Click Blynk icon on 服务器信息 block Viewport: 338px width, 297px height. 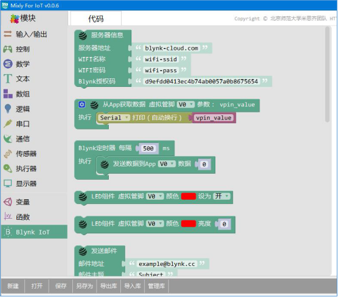click(x=83, y=36)
